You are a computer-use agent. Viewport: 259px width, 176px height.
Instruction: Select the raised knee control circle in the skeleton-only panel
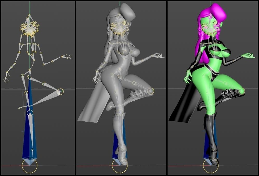tap(61, 92)
